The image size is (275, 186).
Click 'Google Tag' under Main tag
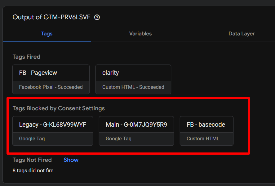[x=118, y=139]
